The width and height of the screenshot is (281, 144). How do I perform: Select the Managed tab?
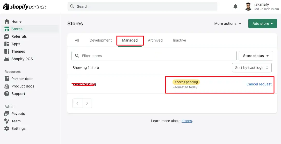[x=130, y=40]
